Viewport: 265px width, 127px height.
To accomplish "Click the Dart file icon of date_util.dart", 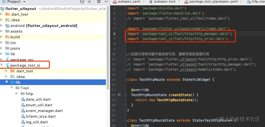I will (x=23, y=100).
